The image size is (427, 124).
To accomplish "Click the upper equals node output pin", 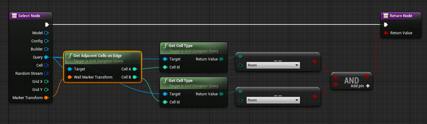I will tap(315, 62).
